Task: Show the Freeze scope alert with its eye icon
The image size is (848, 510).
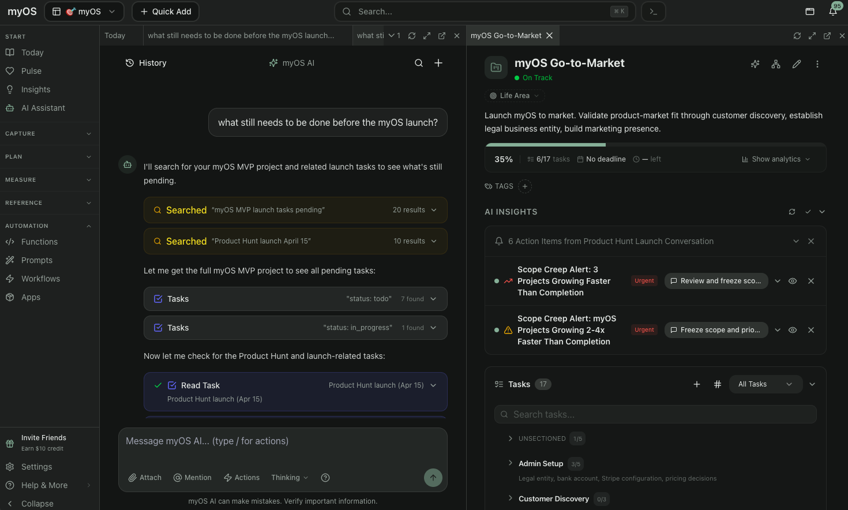Action: click(792, 329)
